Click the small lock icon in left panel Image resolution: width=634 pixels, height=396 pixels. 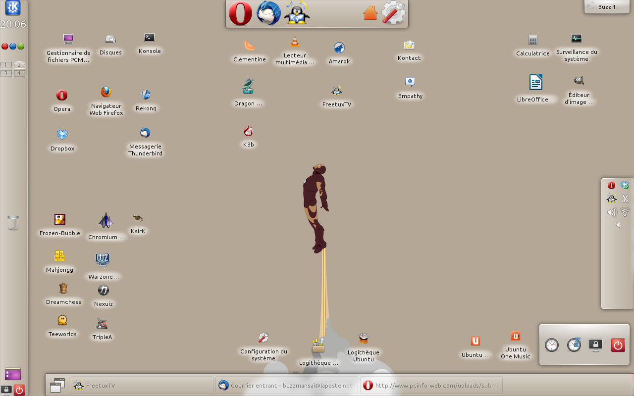[x=6, y=390]
